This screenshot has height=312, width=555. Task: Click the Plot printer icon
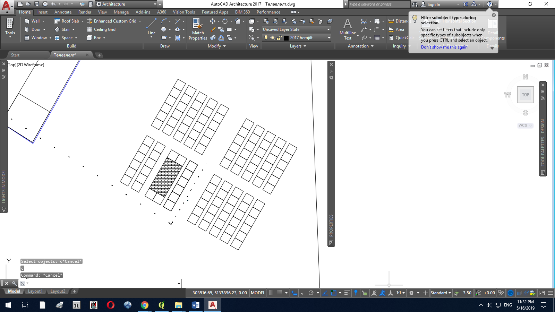pyautogui.click(x=45, y=4)
